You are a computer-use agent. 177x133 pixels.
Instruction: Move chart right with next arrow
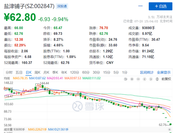[x=151, y=79]
